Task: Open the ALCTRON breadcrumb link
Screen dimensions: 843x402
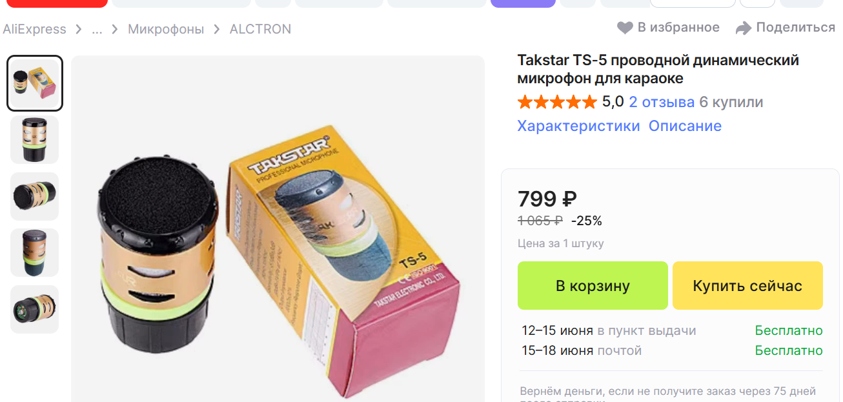Action: tap(260, 29)
